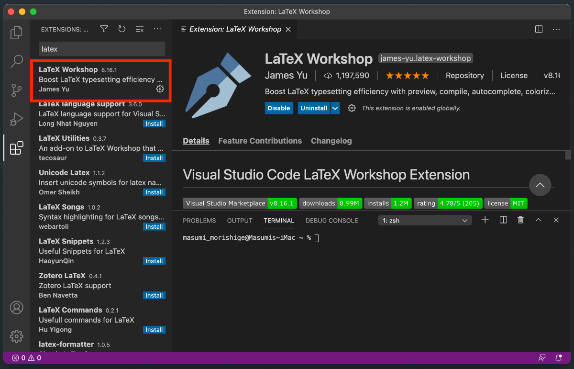Click the license MIT badge
The height and width of the screenshot is (369, 574).
(x=506, y=203)
